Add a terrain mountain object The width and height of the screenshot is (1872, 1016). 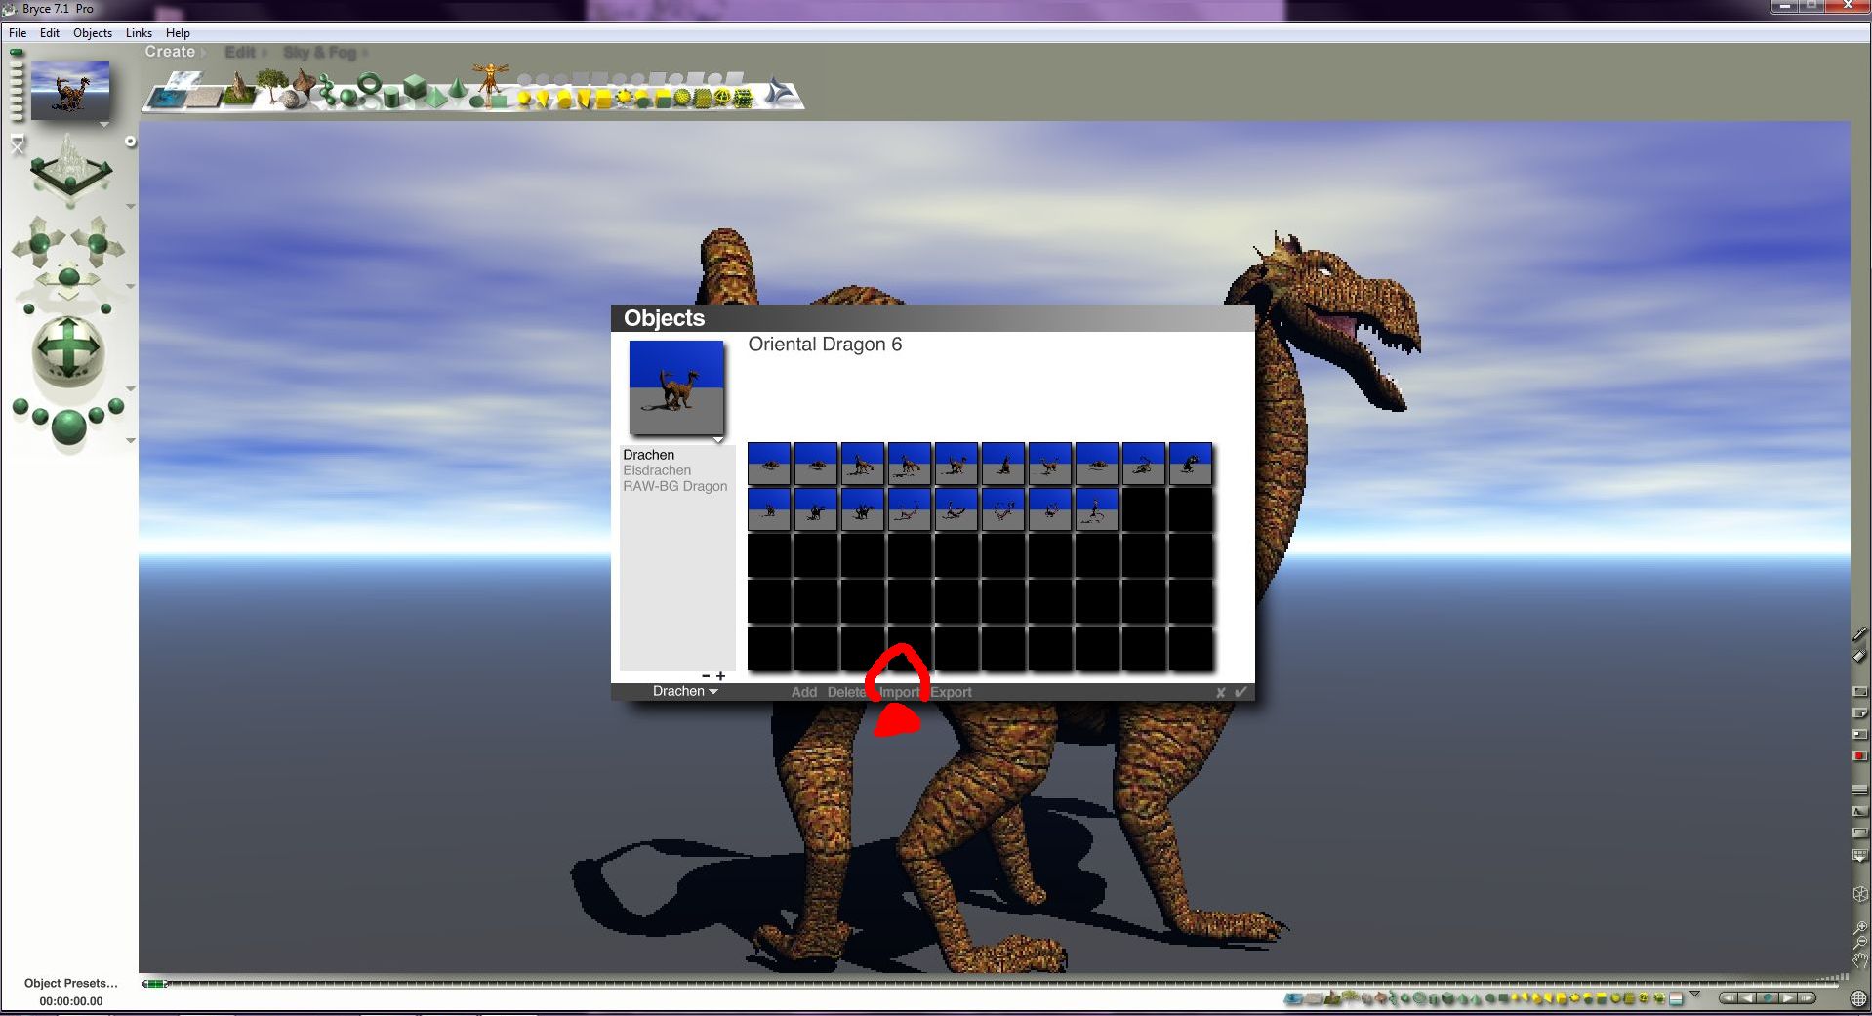click(x=237, y=90)
